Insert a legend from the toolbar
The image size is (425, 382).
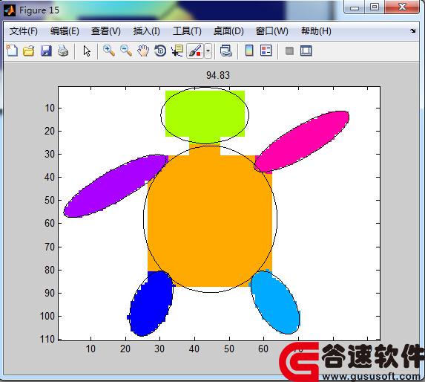coord(266,51)
